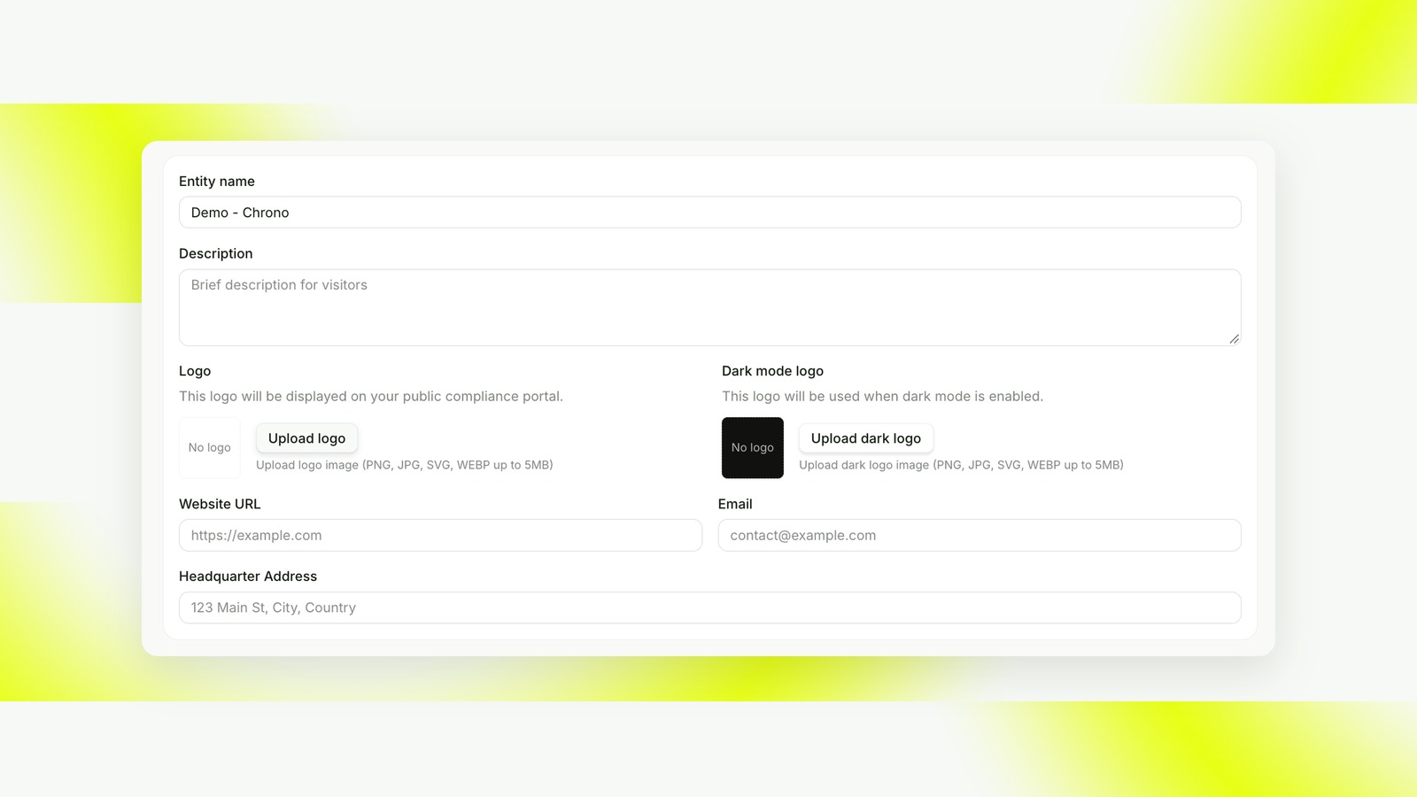
Task: Focus the Email input field
Action: (x=980, y=536)
